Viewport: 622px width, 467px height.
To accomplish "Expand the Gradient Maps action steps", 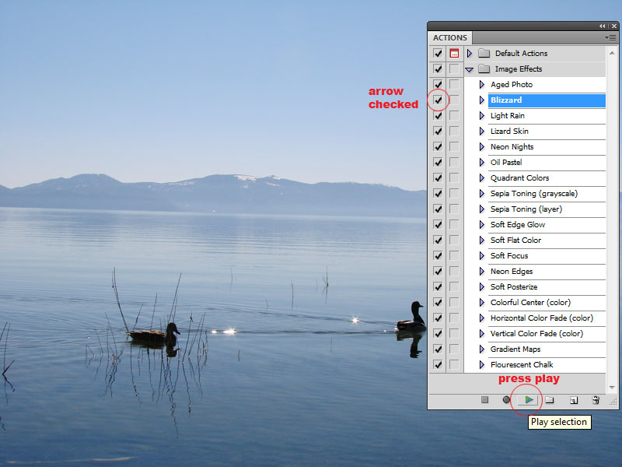I will (x=481, y=349).
